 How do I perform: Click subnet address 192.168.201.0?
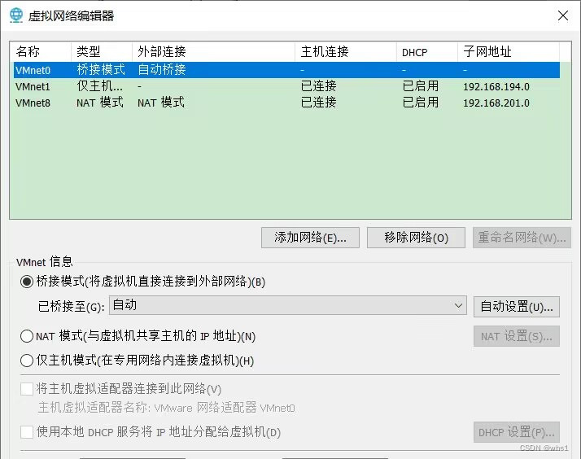(x=496, y=103)
